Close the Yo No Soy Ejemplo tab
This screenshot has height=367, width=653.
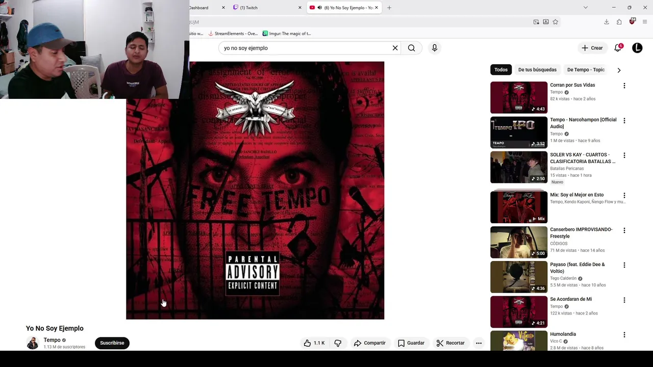coord(377,8)
